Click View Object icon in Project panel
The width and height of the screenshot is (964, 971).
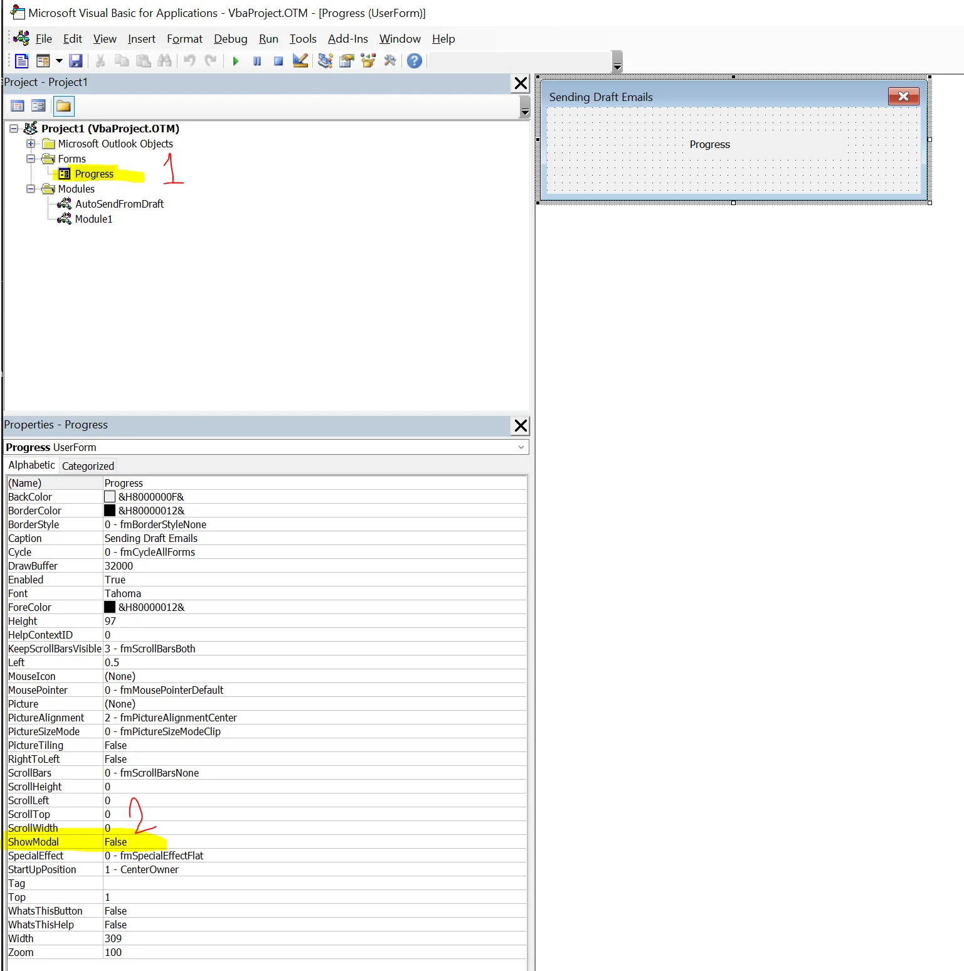point(38,106)
